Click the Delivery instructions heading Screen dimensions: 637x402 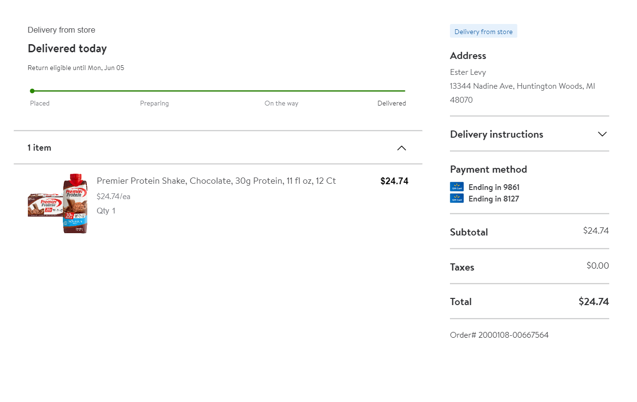click(x=496, y=134)
